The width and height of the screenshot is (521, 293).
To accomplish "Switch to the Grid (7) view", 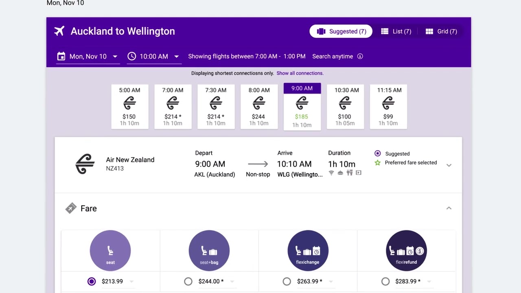I will [441, 31].
